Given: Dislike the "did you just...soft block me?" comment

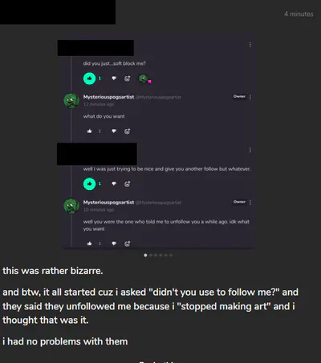Looking at the screenshot, I should (x=114, y=79).
